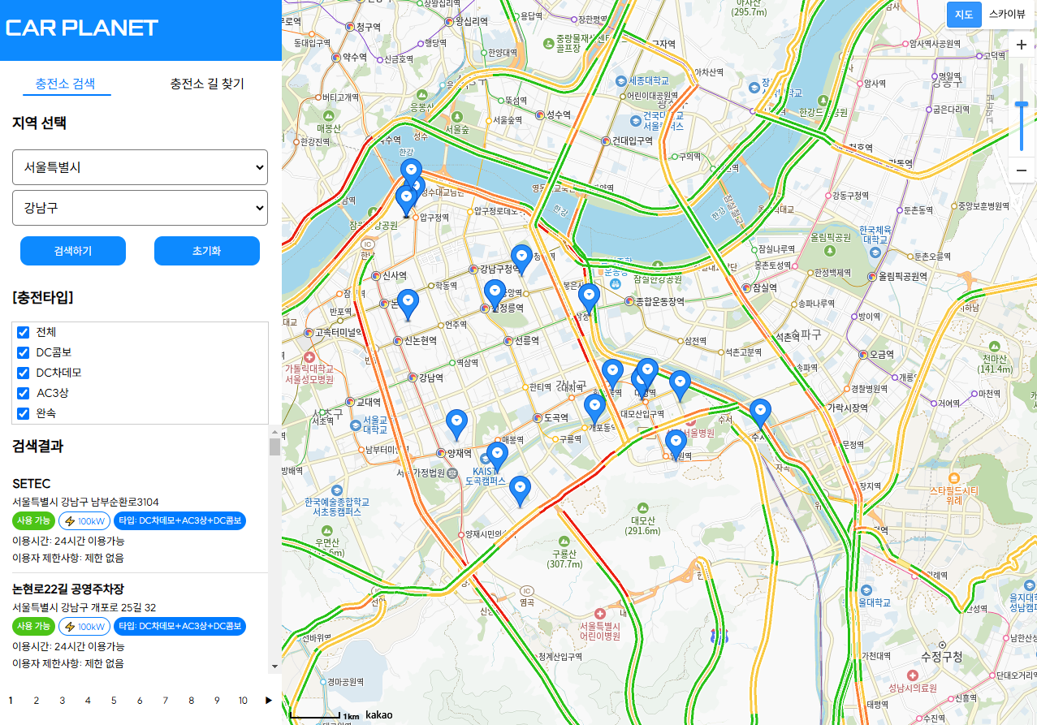The height and width of the screenshot is (725, 1037).
Task: Click 강남역 station label on map
Action: click(431, 378)
